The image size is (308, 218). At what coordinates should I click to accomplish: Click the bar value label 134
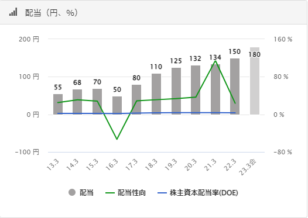coord(215,57)
